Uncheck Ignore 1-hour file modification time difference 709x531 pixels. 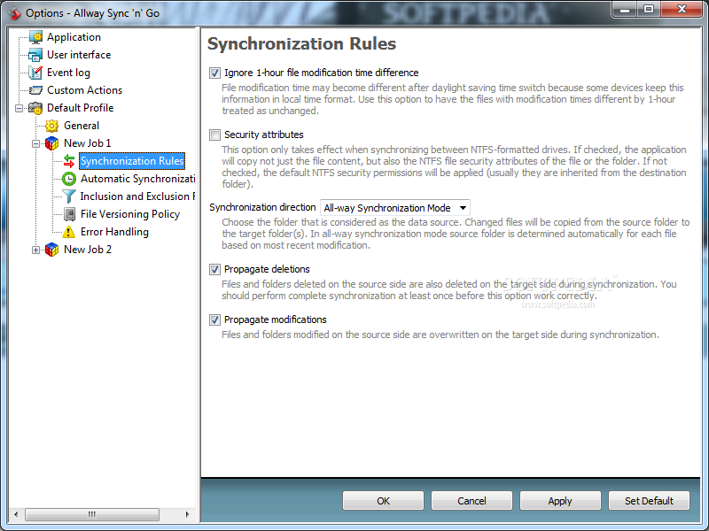point(214,73)
